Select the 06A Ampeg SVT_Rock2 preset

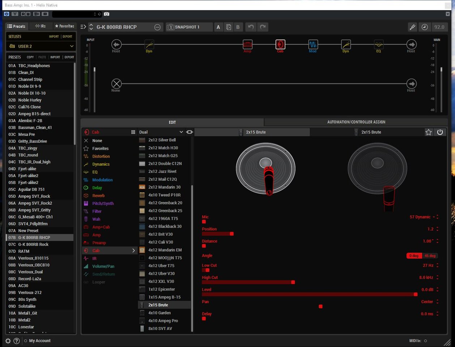(x=35, y=203)
